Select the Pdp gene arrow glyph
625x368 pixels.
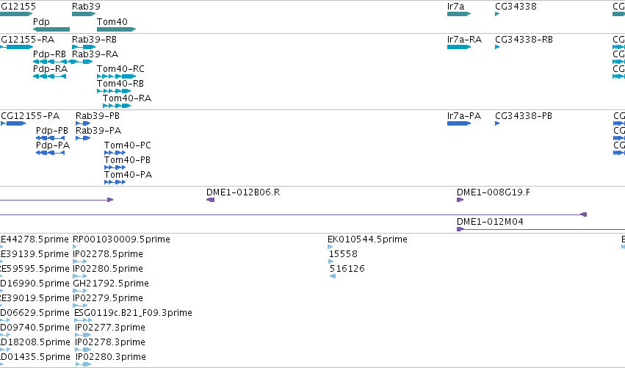(51, 29)
